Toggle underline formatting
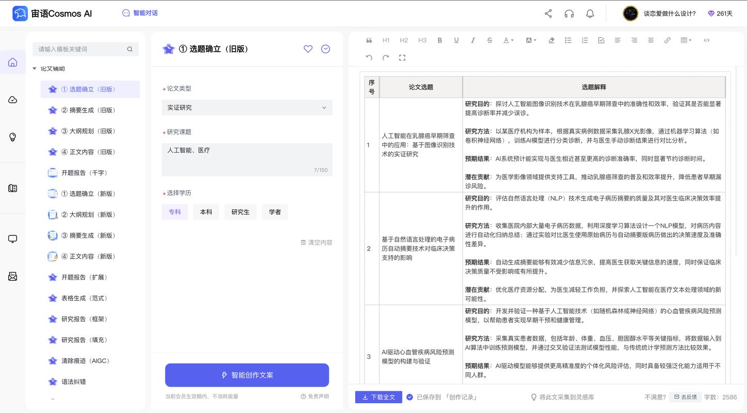 pyautogui.click(x=456, y=40)
